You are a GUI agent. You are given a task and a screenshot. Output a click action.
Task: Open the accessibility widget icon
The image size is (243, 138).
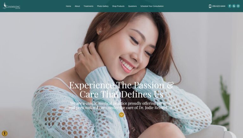click(x=5, y=133)
